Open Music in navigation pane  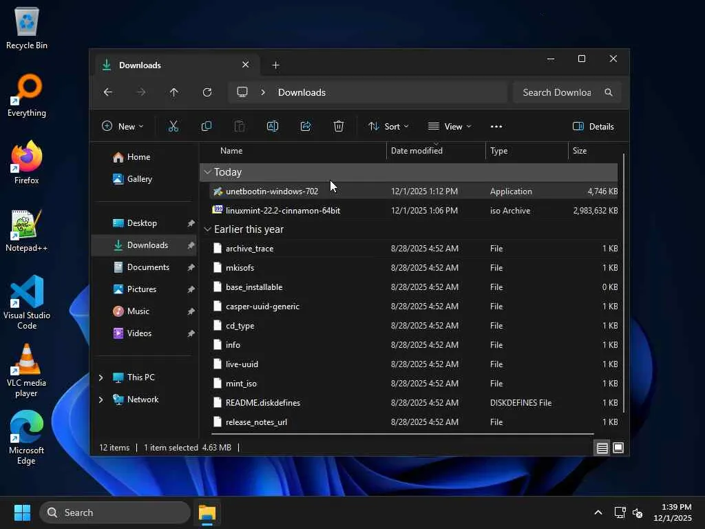coord(144,311)
